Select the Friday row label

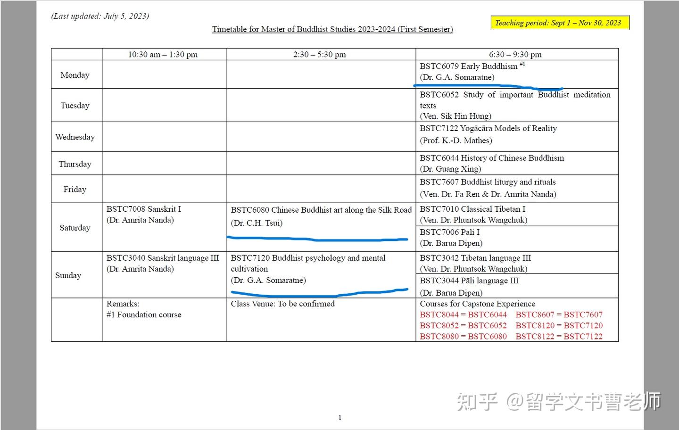75,189
